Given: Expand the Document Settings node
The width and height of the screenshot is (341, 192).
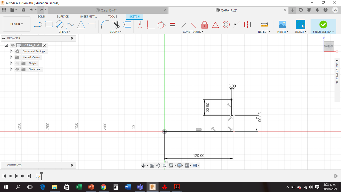Looking at the screenshot, I should [x=11, y=51].
